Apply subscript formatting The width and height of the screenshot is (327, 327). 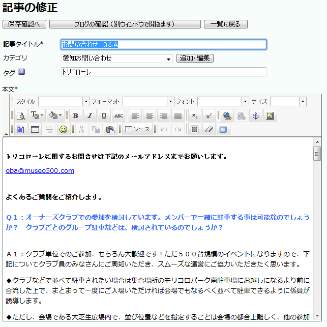coord(195,115)
